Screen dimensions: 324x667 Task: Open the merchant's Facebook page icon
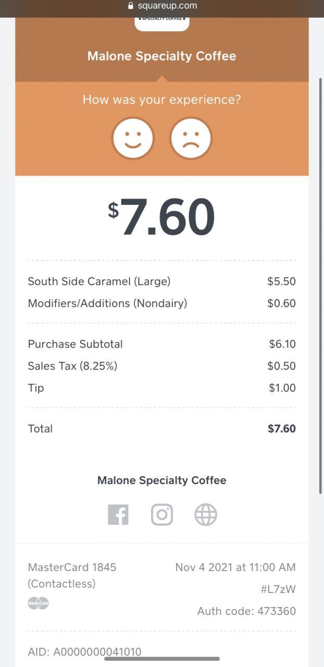click(x=118, y=515)
